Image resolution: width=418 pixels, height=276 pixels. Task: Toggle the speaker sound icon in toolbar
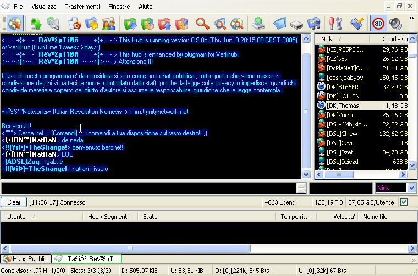395,24
